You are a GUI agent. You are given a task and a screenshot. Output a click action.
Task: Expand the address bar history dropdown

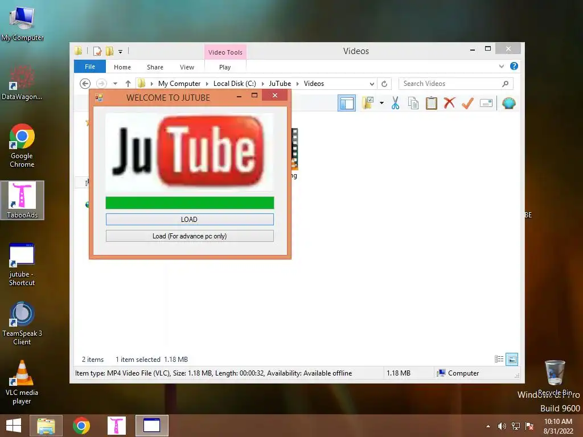[372, 84]
